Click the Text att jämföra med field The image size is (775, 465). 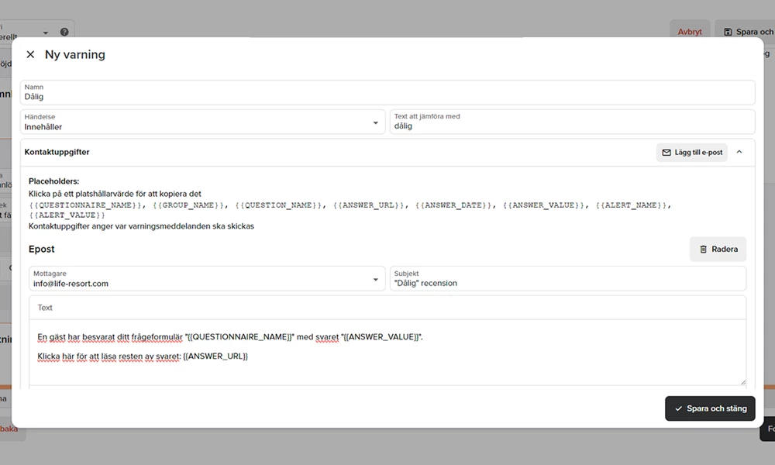click(x=573, y=122)
